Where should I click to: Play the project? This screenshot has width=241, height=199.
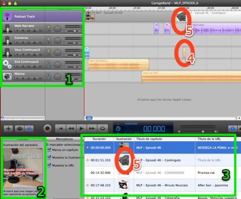[x=82, y=128]
